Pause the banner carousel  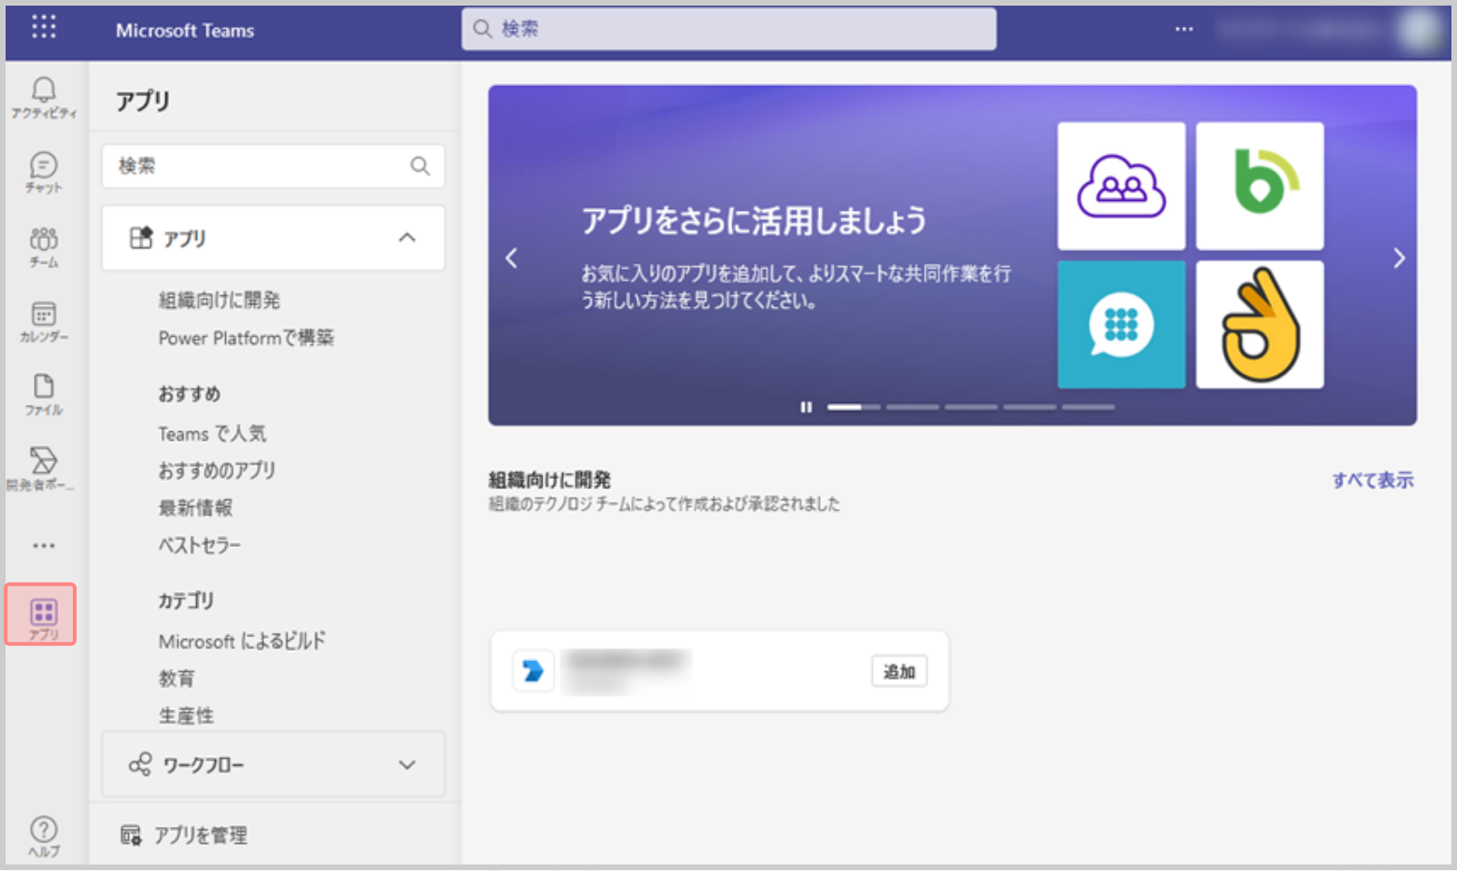pos(805,407)
